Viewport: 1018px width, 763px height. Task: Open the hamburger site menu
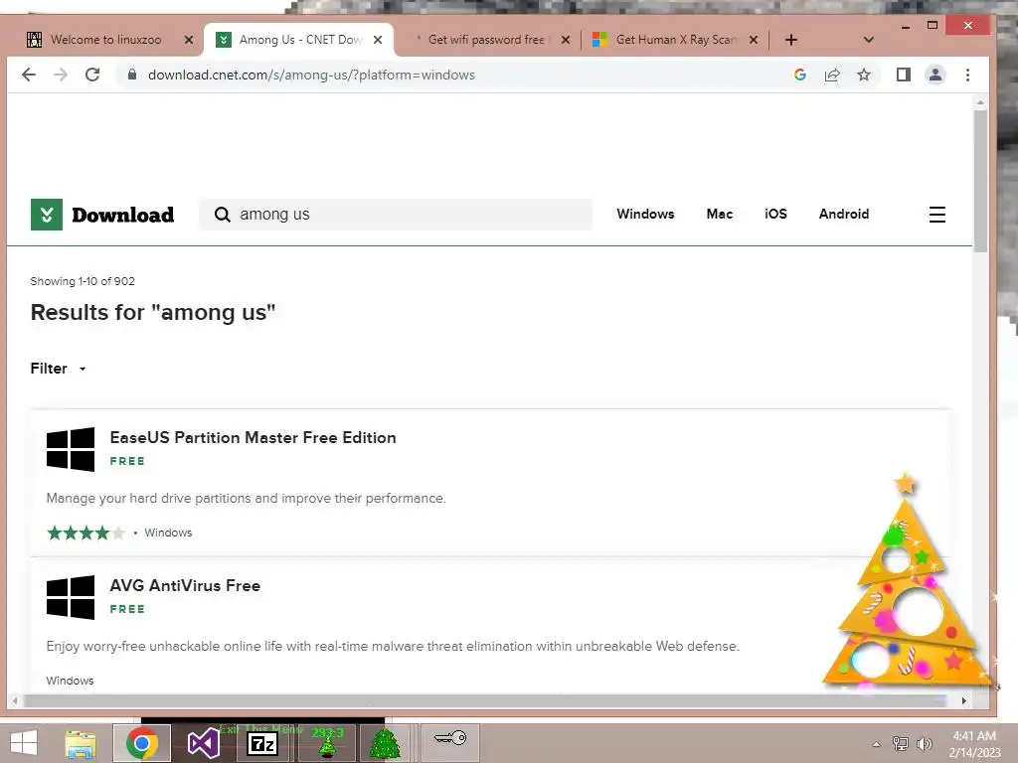[936, 215]
